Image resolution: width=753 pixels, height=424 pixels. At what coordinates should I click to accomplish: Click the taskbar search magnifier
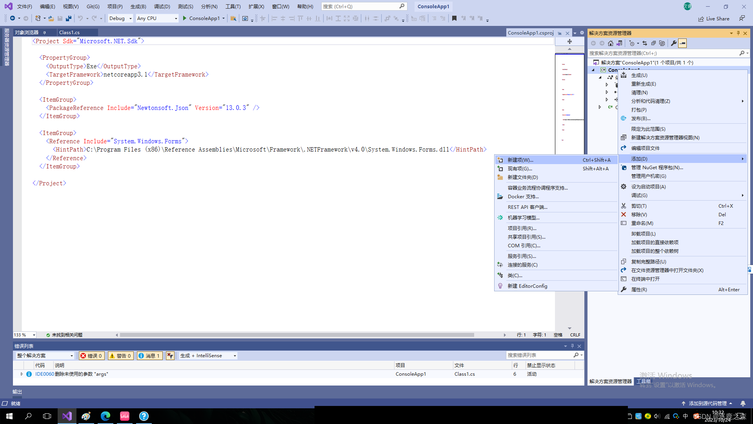click(x=28, y=416)
